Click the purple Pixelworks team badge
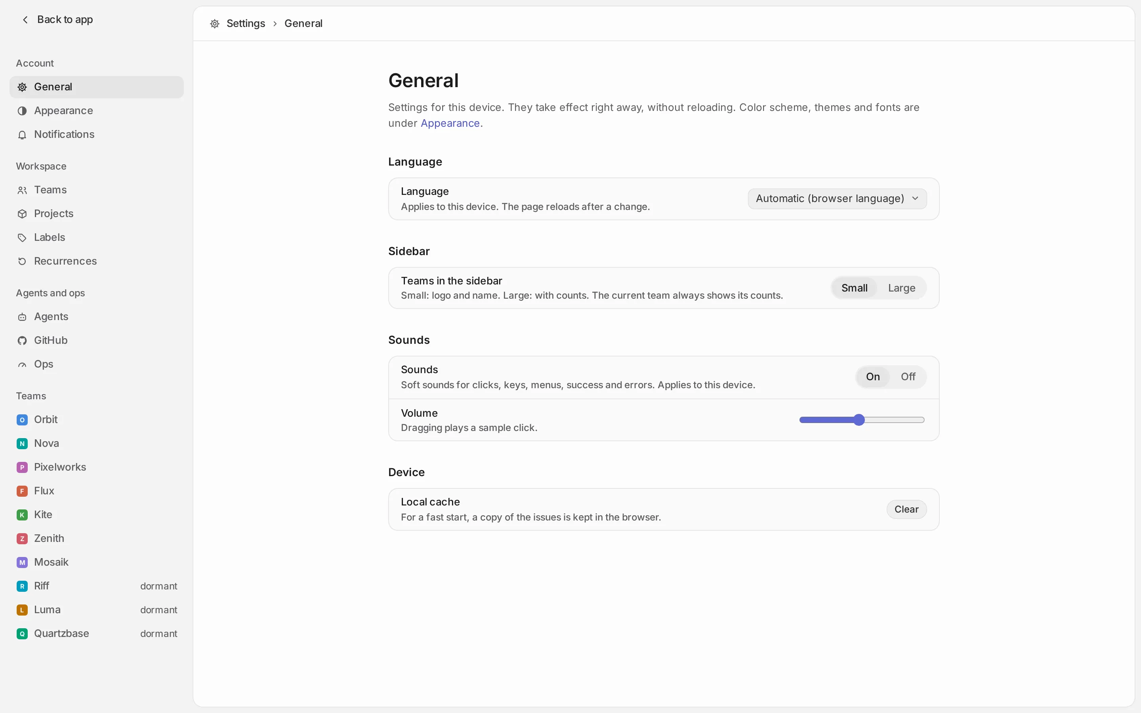This screenshot has height=713, width=1141. tap(22, 467)
